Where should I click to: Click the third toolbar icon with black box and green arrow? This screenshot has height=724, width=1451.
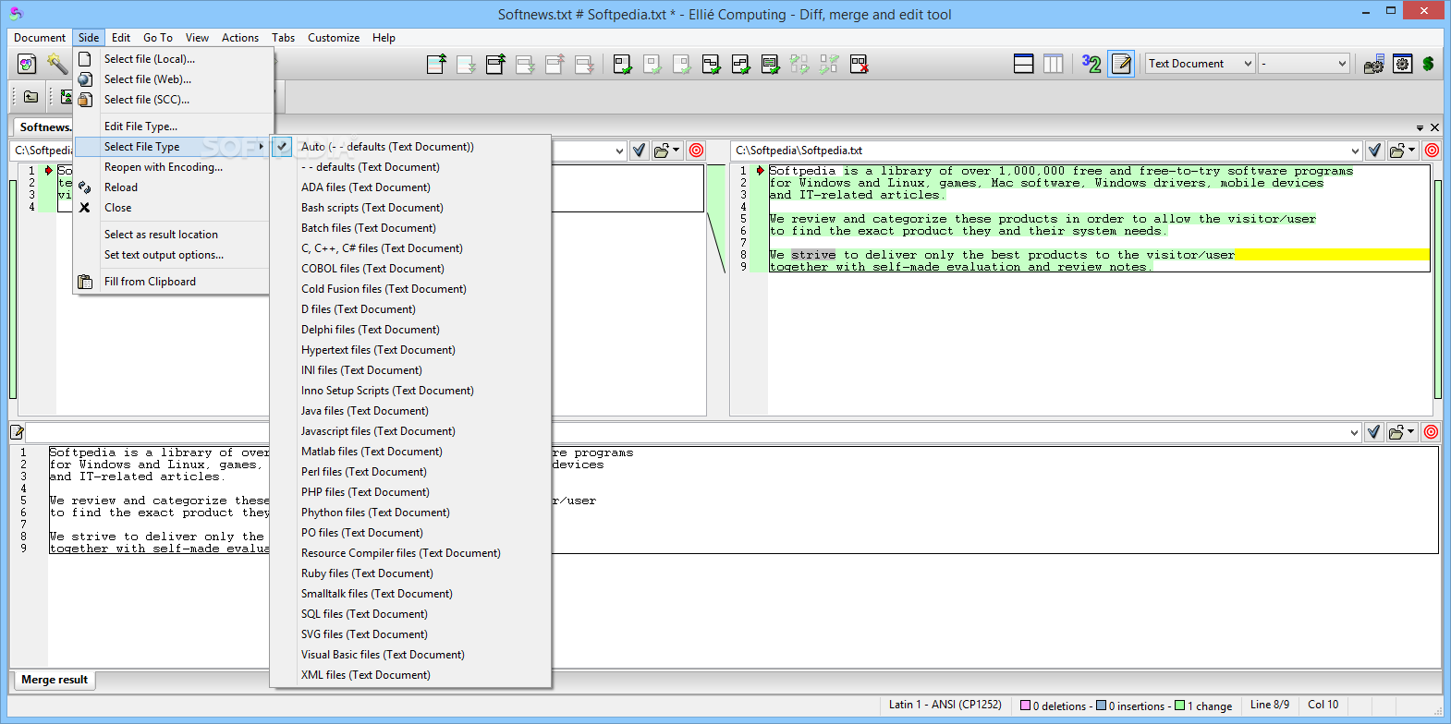(495, 64)
